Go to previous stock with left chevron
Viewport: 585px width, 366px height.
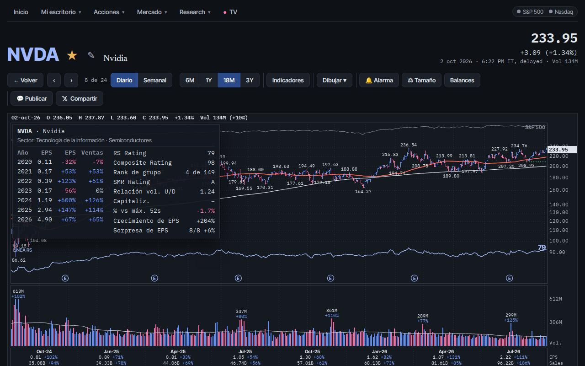coord(54,80)
